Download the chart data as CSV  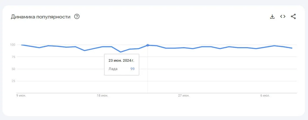(272, 16)
